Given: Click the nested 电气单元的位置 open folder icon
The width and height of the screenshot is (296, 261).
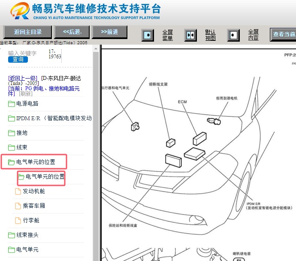Looking at the screenshot, I should pos(21,177).
